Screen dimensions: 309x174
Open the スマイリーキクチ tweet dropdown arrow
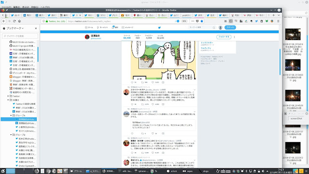(x=195, y=90)
